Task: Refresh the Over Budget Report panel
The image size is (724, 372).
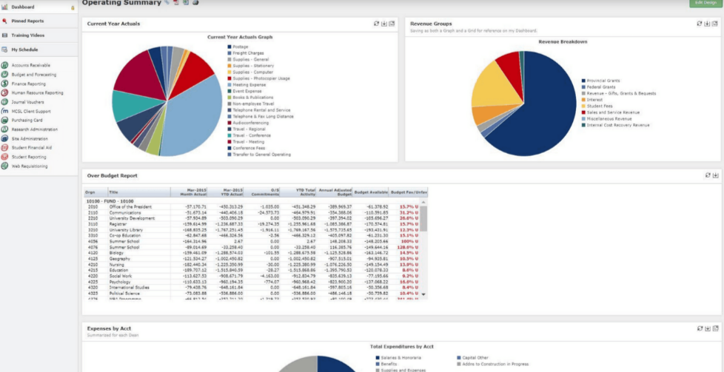Action: coord(708,175)
